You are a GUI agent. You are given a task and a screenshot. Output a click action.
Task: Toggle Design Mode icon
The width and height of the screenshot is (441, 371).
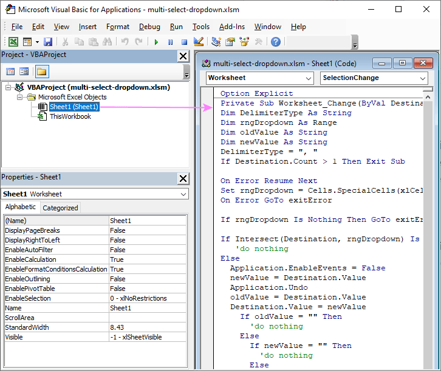(199, 42)
